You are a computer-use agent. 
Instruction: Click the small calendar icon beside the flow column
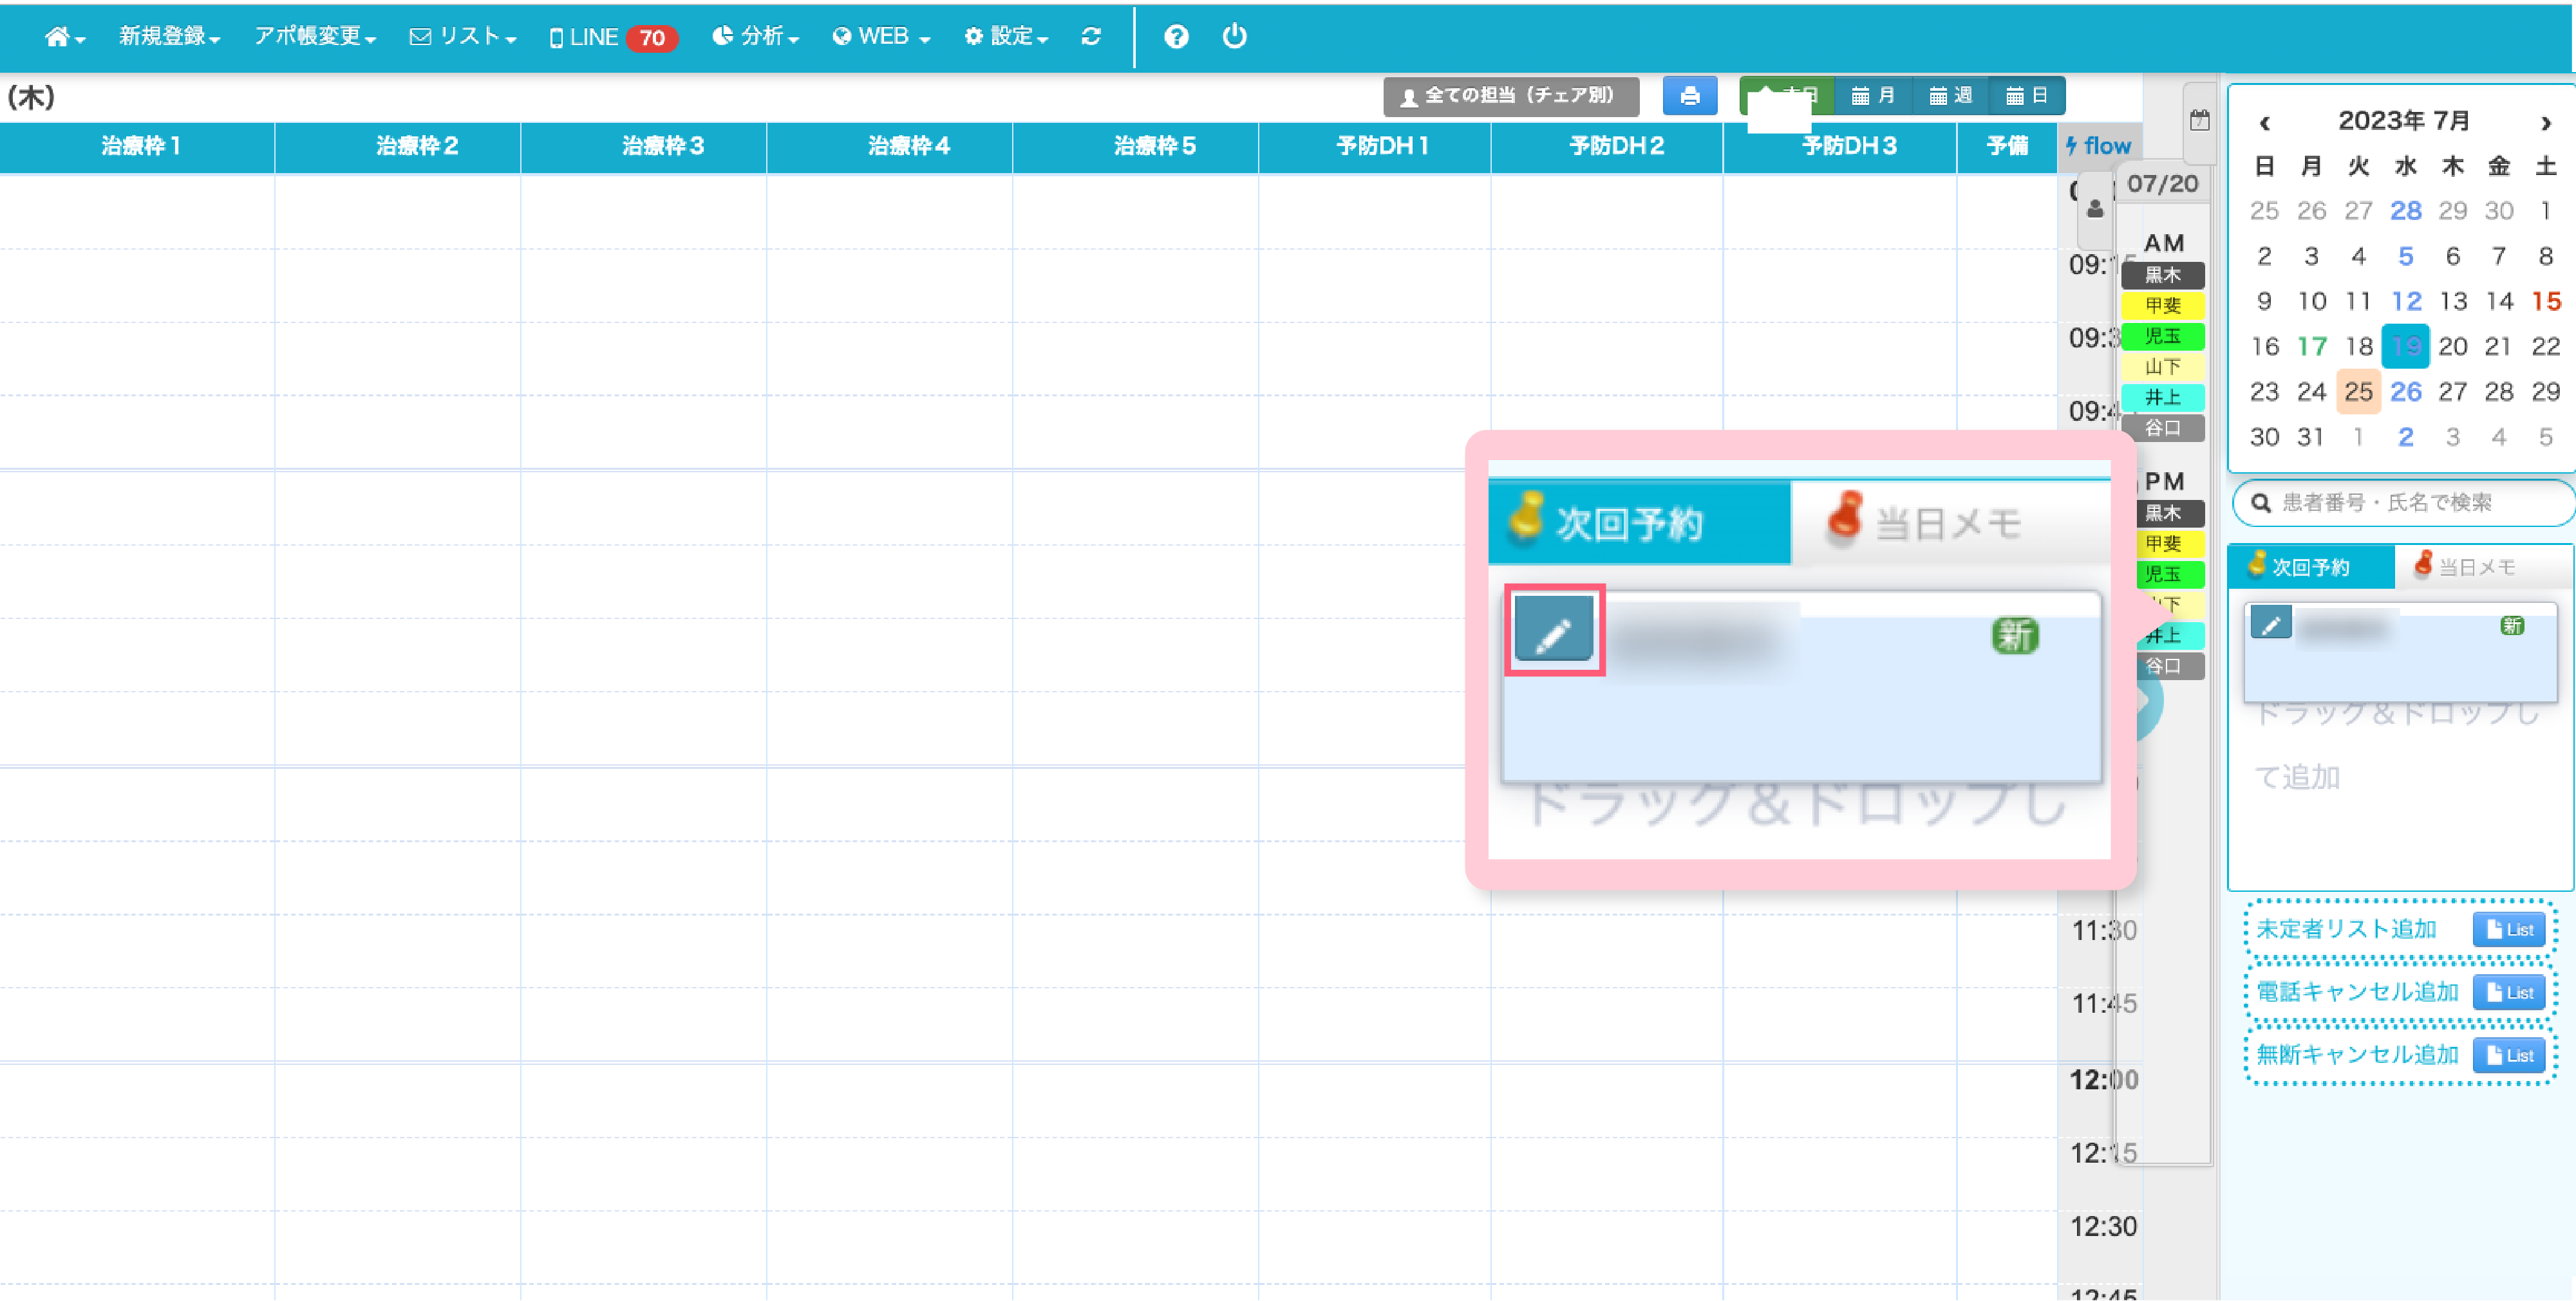tap(2199, 121)
